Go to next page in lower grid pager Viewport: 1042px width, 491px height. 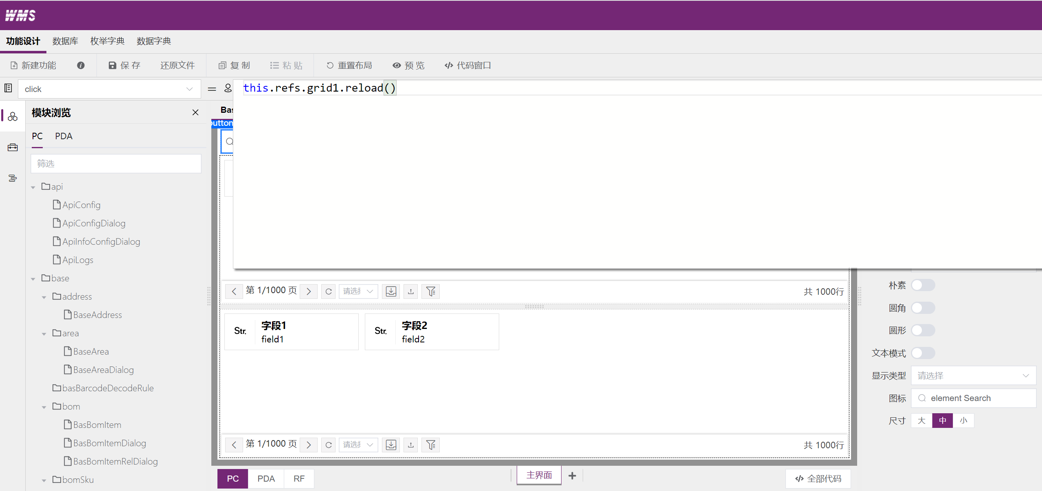[309, 445]
